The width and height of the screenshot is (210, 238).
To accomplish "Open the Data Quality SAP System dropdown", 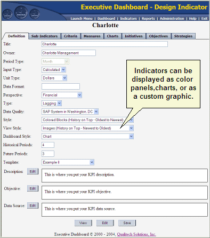I will (x=70, y=112).
